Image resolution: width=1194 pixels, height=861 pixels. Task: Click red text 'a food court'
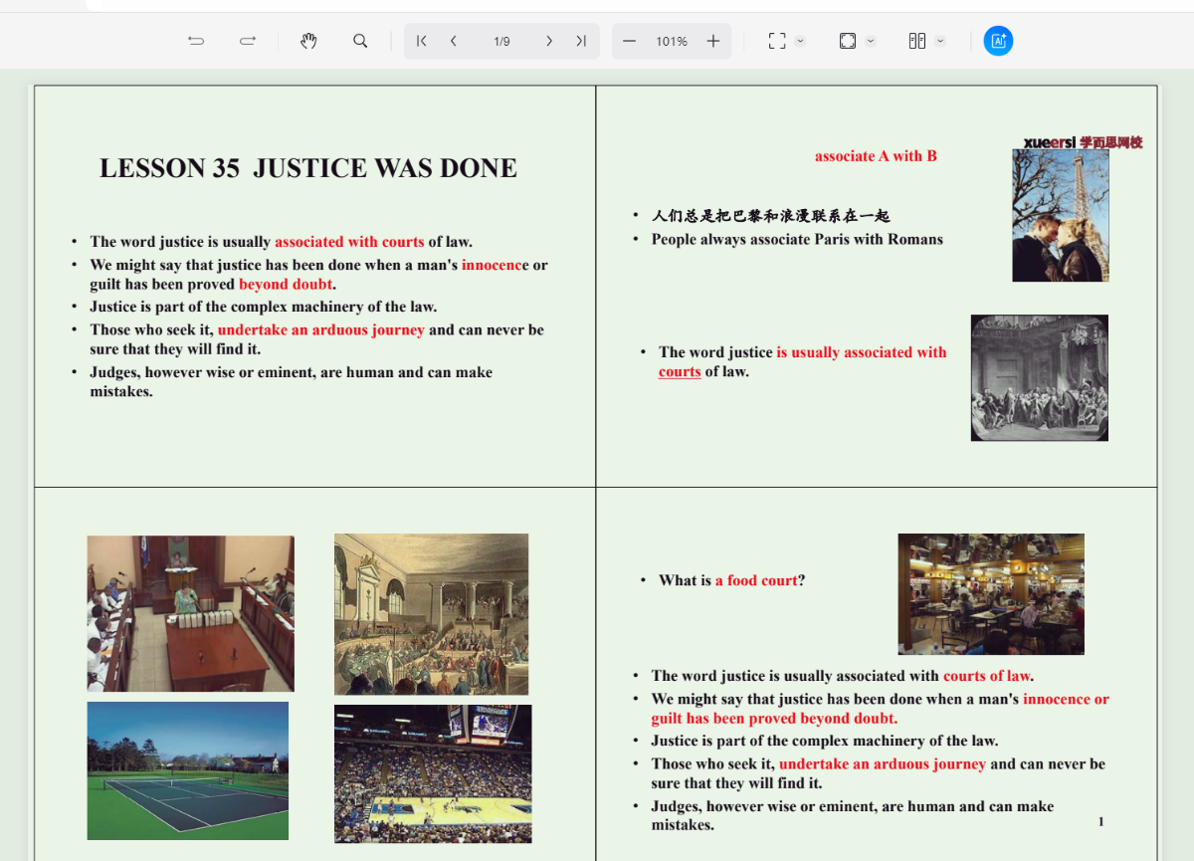756,580
